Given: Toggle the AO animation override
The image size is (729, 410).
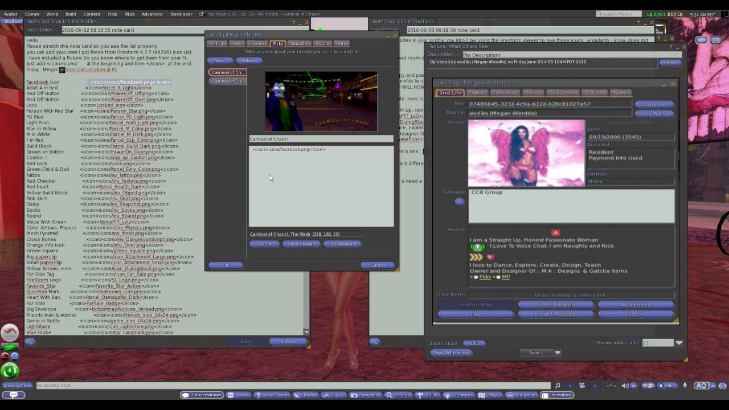Looking at the screenshot, I should (702, 386).
